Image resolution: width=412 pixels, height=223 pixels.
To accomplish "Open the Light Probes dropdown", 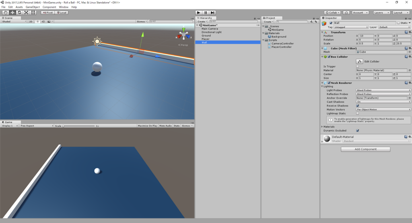I will (x=383, y=90).
